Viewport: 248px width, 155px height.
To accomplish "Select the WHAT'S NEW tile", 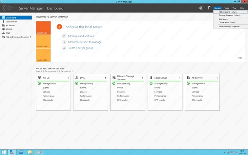I will click(x=43, y=41).
